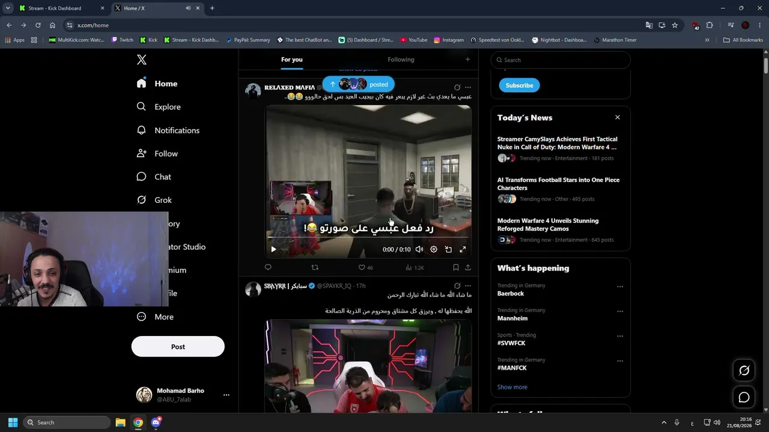The width and height of the screenshot is (769, 432).
Task: Play the RELAXED MAFIA video
Action: pyautogui.click(x=273, y=250)
